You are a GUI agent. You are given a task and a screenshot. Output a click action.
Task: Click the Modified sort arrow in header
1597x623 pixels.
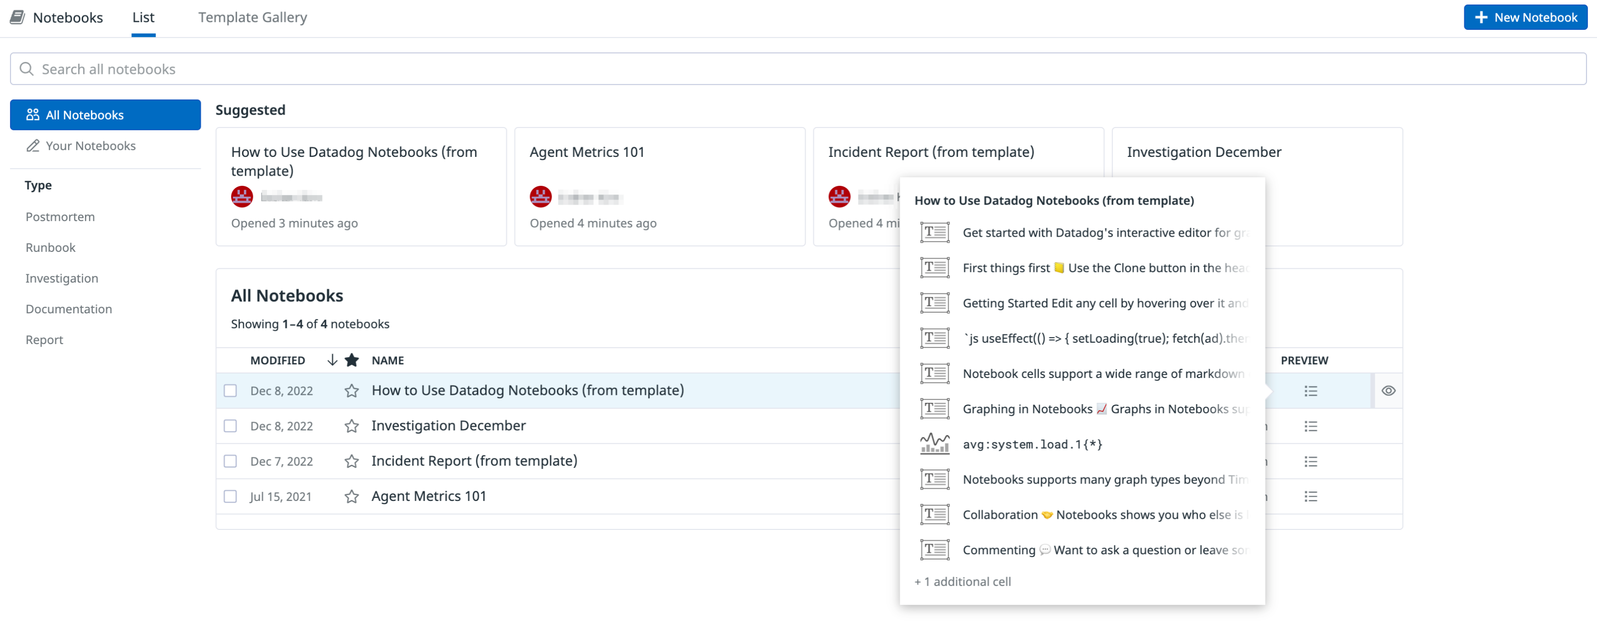(332, 360)
